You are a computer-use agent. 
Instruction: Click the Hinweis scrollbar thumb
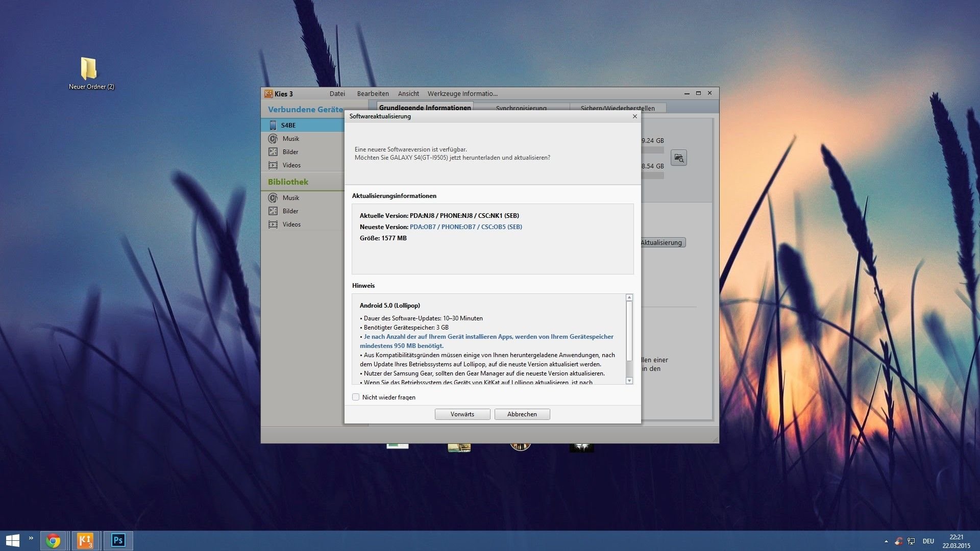point(629,331)
